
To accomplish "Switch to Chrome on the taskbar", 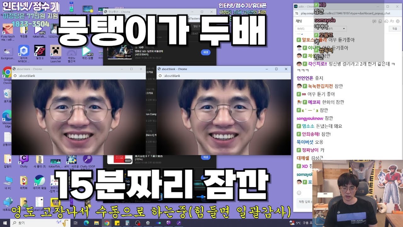I will click(107, 223).
